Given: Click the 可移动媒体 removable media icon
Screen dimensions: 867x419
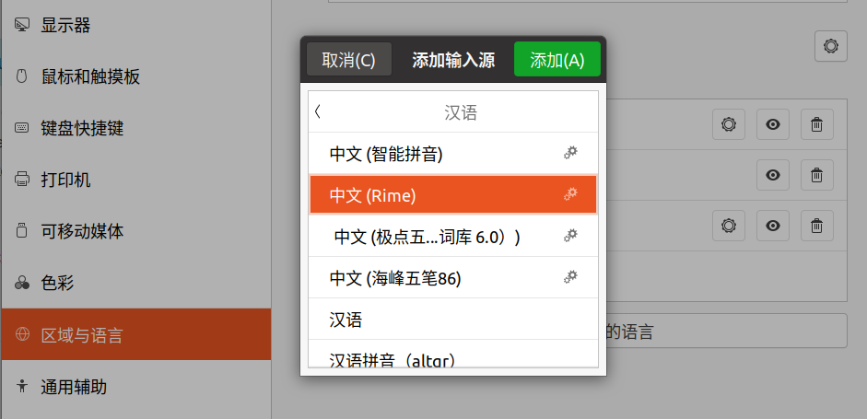Looking at the screenshot, I should tap(21, 231).
